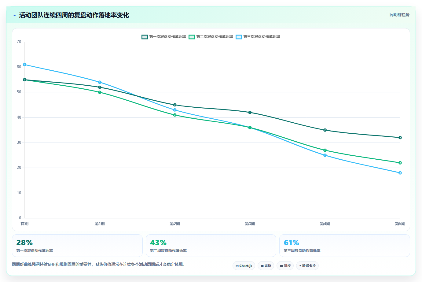Toggle the 第一周复盘动作落地率 legend series

[x=164, y=37]
